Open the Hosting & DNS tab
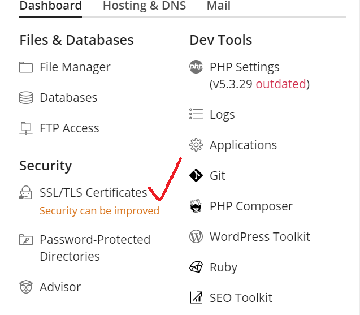Viewport: 360px width, 315px height. pyautogui.click(x=144, y=6)
